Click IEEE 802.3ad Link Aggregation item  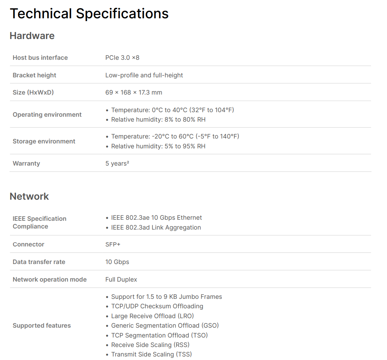(x=156, y=227)
